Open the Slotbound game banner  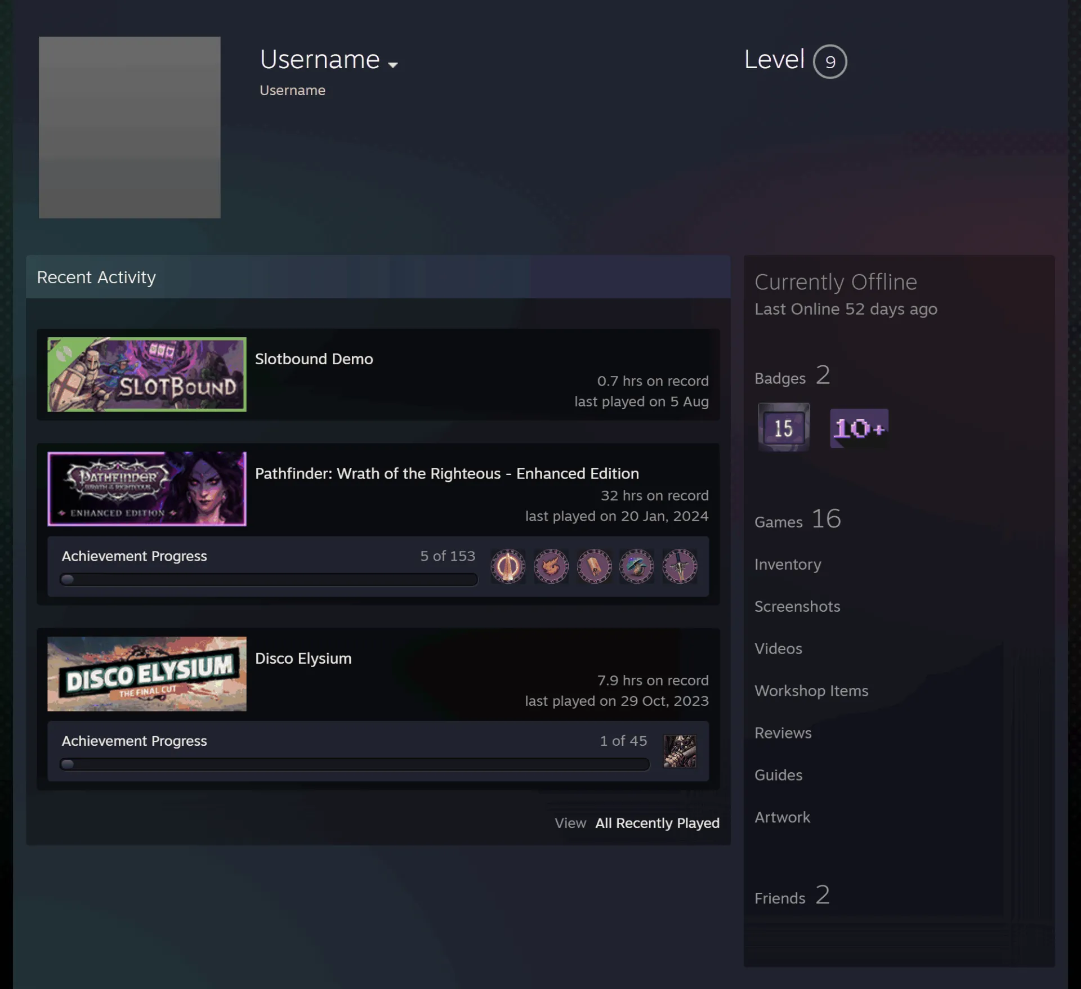[x=147, y=374]
